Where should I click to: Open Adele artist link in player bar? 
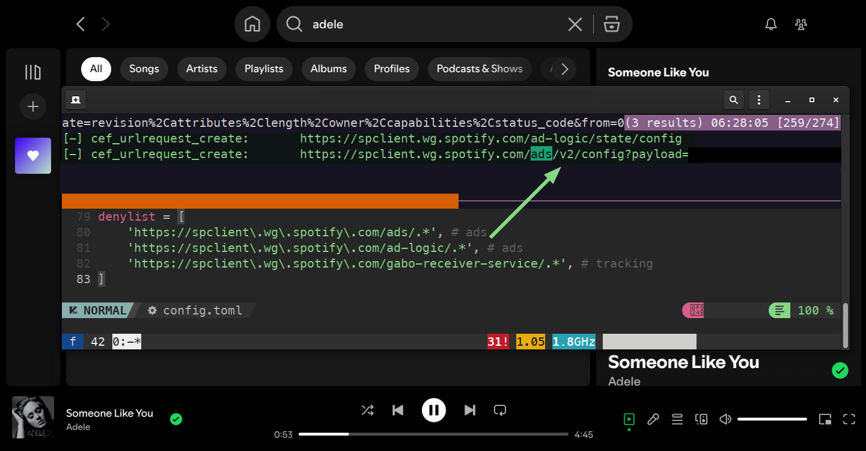(78, 427)
